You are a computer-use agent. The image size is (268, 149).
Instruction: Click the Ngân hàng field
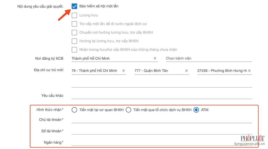pos(162,142)
